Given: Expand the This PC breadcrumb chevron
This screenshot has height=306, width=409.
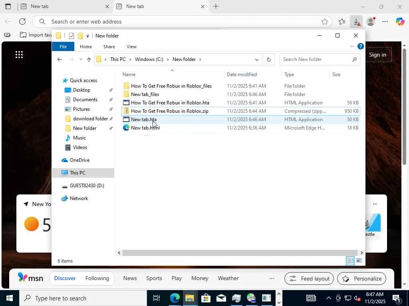Looking at the screenshot, I should [130, 60].
